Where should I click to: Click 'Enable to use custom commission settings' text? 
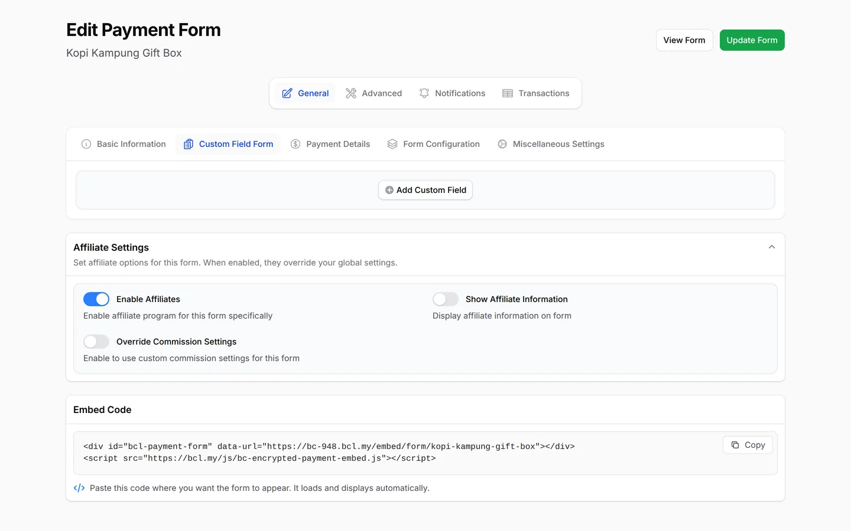(x=191, y=358)
